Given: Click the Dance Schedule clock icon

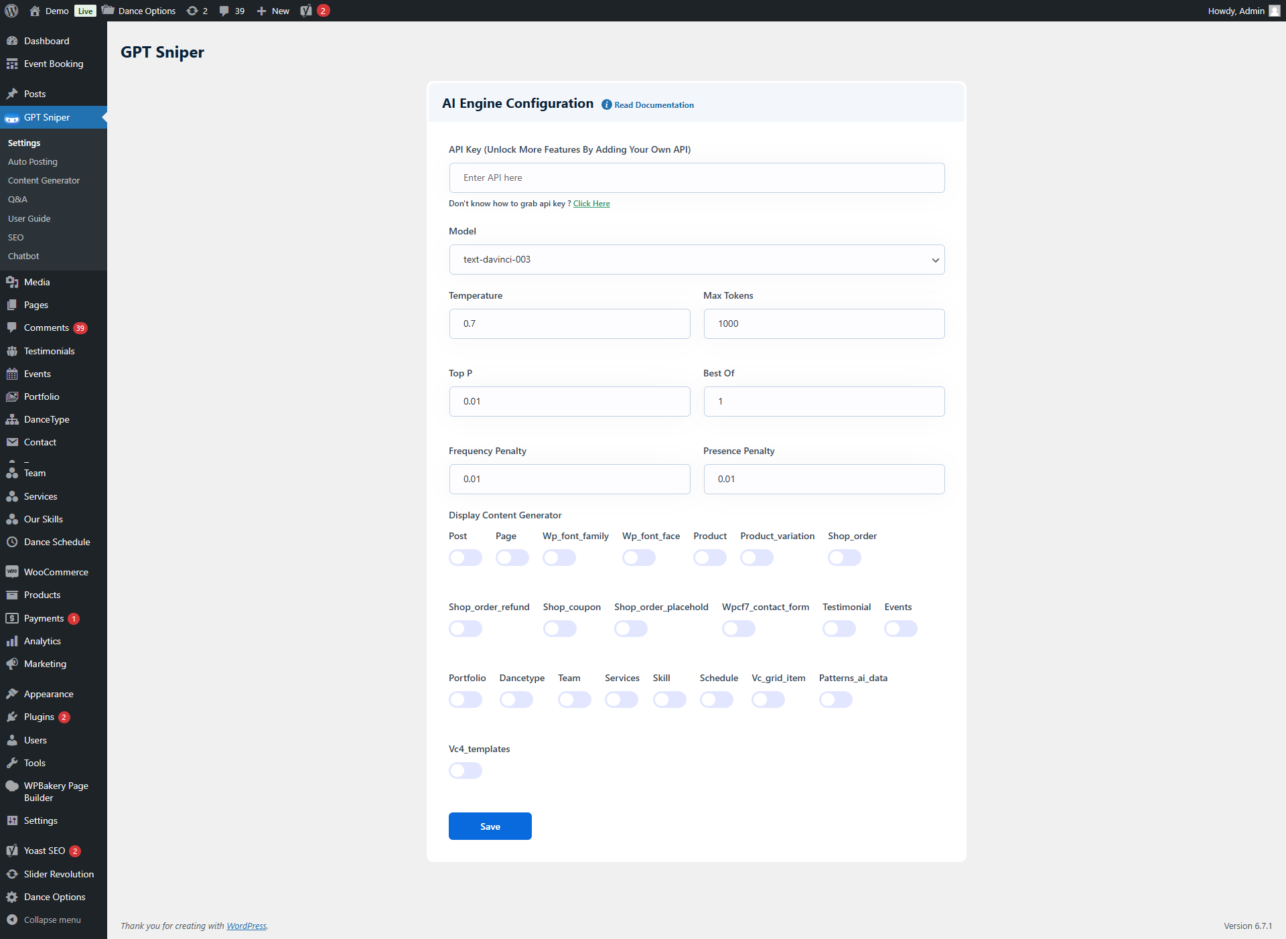Looking at the screenshot, I should coord(12,542).
